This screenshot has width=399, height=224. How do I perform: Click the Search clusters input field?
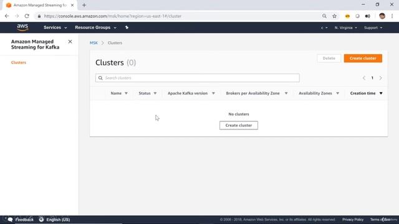tap(198, 78)
